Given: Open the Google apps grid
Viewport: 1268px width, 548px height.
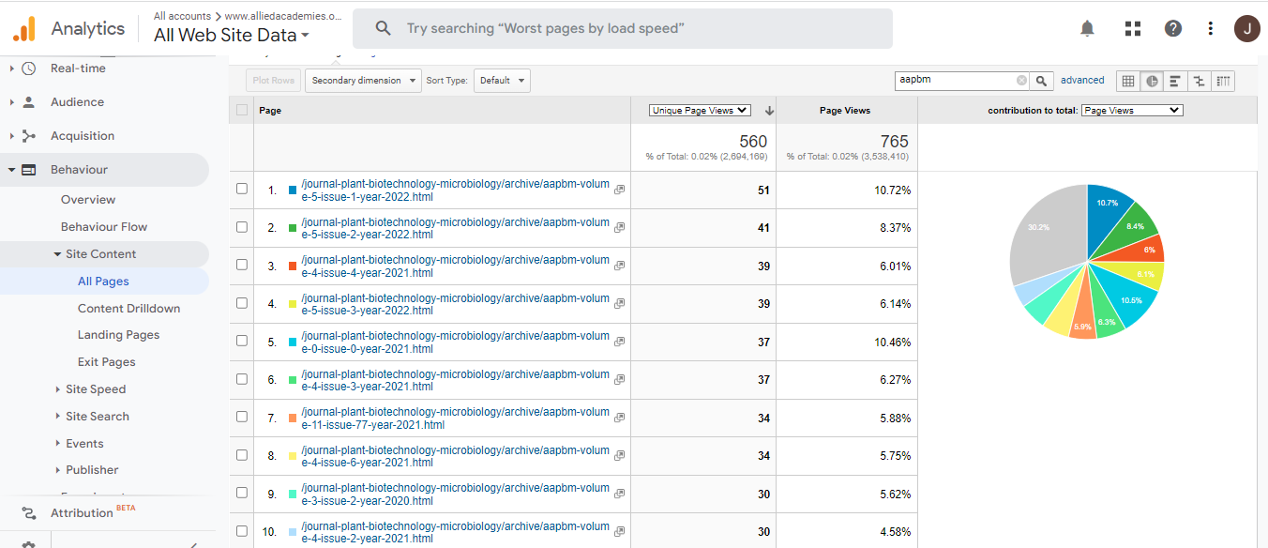Looking at the screenshot, I should coord(1132,28).
